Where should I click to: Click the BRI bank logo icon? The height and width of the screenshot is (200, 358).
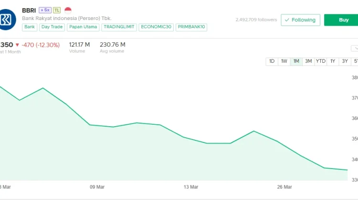(x=7, y=20)
